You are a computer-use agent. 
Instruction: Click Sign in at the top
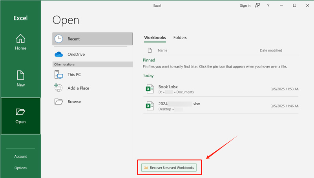coord(245,6)
